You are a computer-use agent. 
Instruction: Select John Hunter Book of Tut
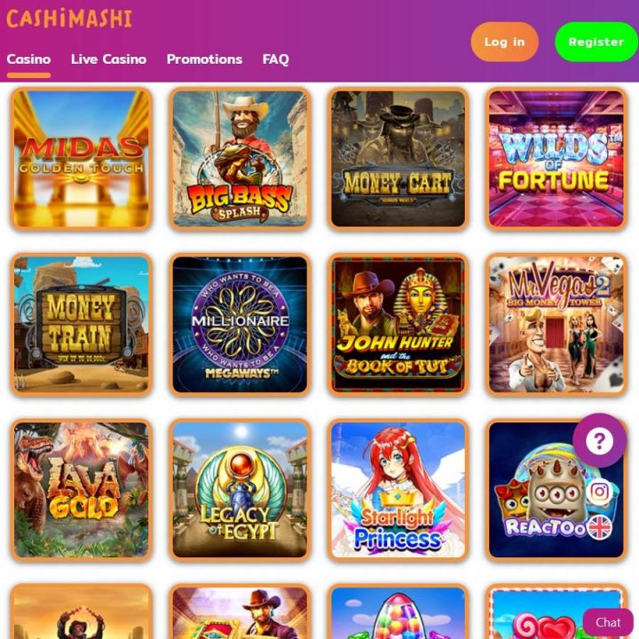pos(398,325)
